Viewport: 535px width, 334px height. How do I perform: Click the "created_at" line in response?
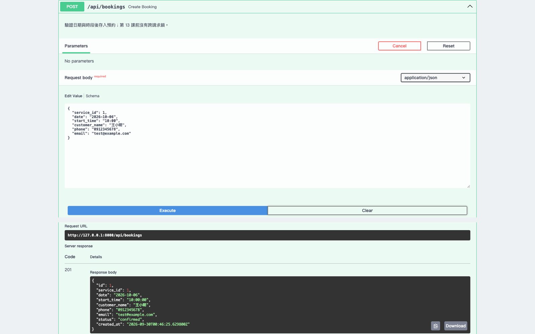click(143, 324)
